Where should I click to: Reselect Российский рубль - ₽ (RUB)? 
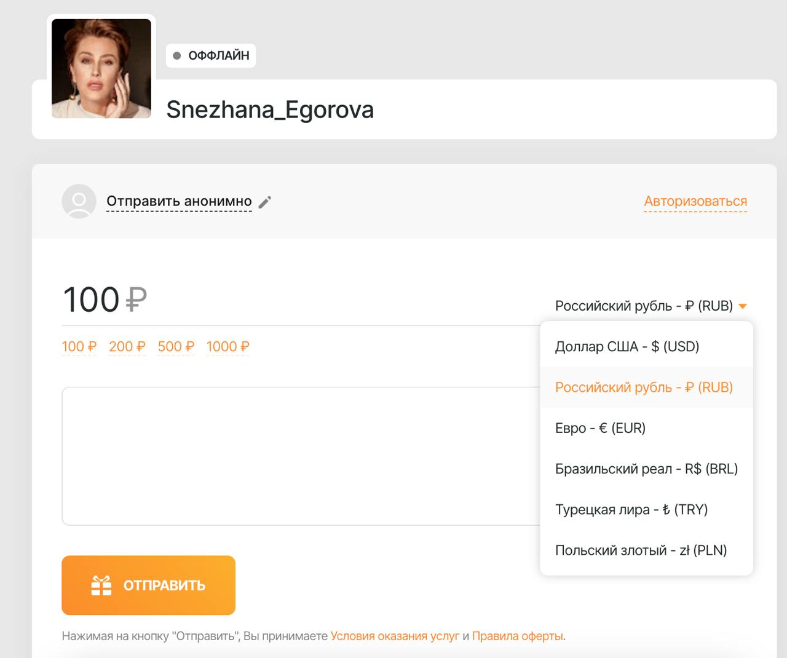pyautogui.click(x=644, y=387)
